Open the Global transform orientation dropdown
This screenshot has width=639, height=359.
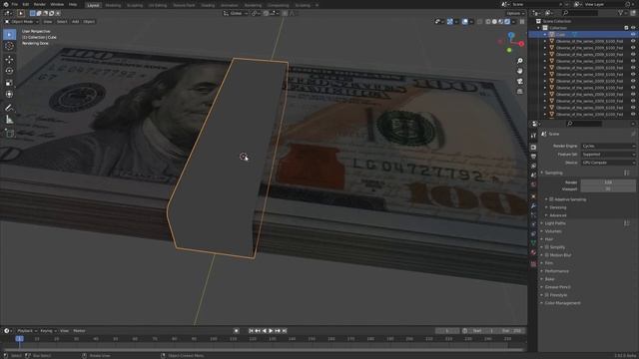click(x=236, y=13)
